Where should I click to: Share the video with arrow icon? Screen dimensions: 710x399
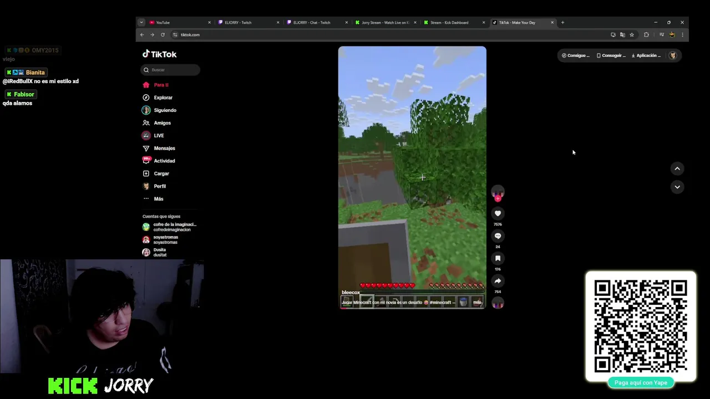[498, 281]
